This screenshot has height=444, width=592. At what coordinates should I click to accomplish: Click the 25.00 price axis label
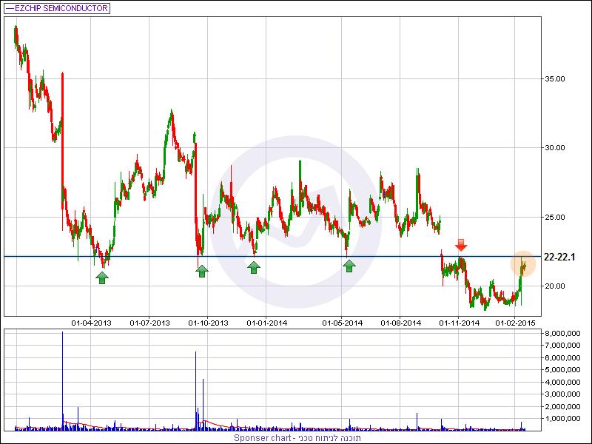point(554,217)
